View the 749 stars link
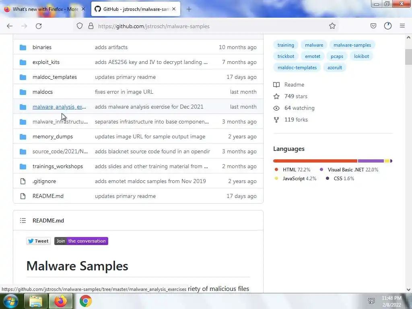This screenshot has width=412, height=309. point(290,96)
